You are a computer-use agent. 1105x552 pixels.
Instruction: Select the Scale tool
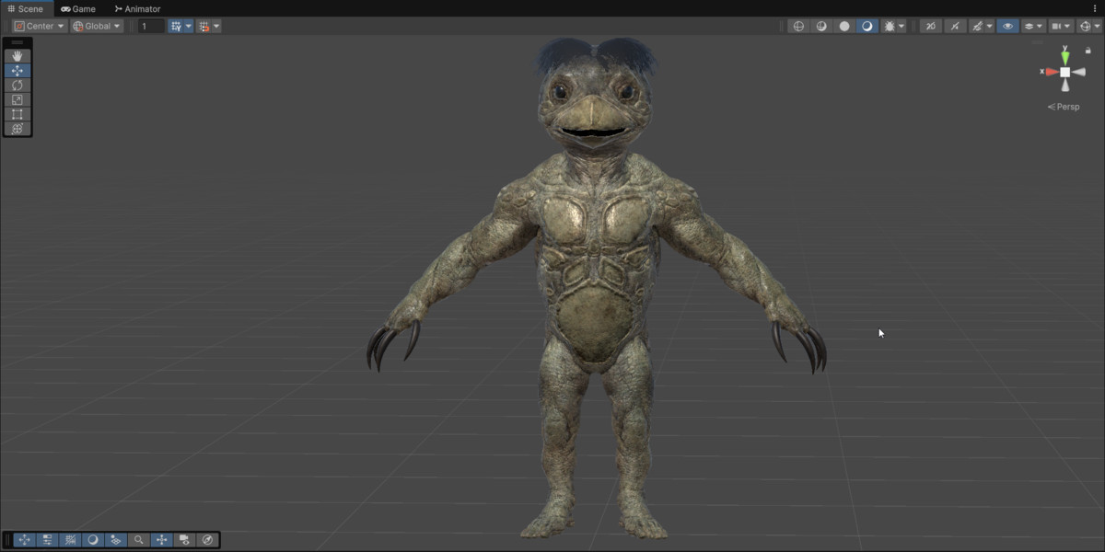[x=17, y=99]
